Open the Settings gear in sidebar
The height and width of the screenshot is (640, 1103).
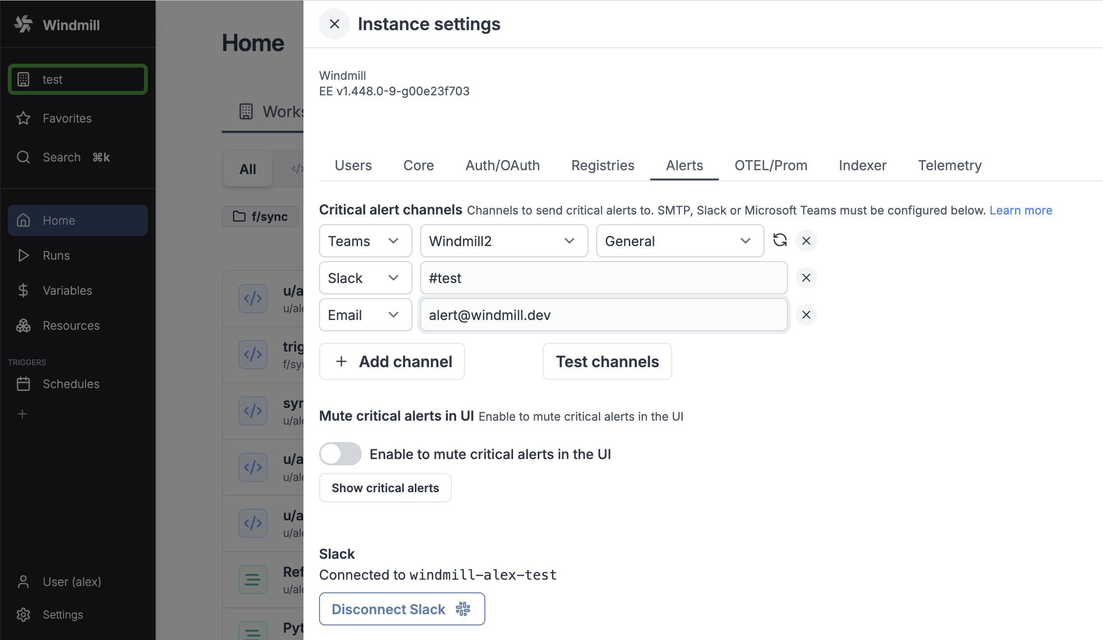pos(23,615)
